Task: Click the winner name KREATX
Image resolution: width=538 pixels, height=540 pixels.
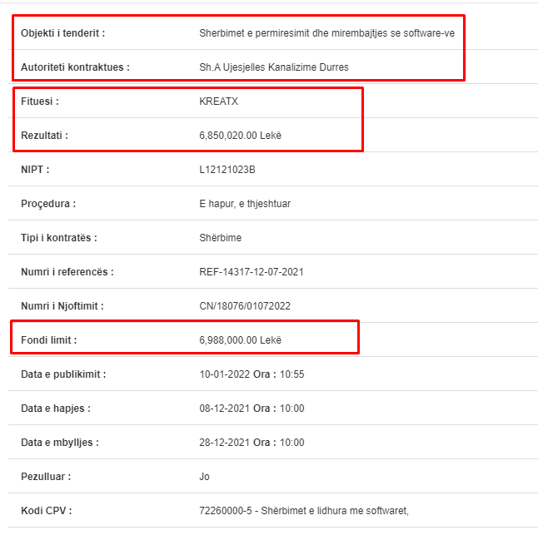Action: [x=218, y=102]
